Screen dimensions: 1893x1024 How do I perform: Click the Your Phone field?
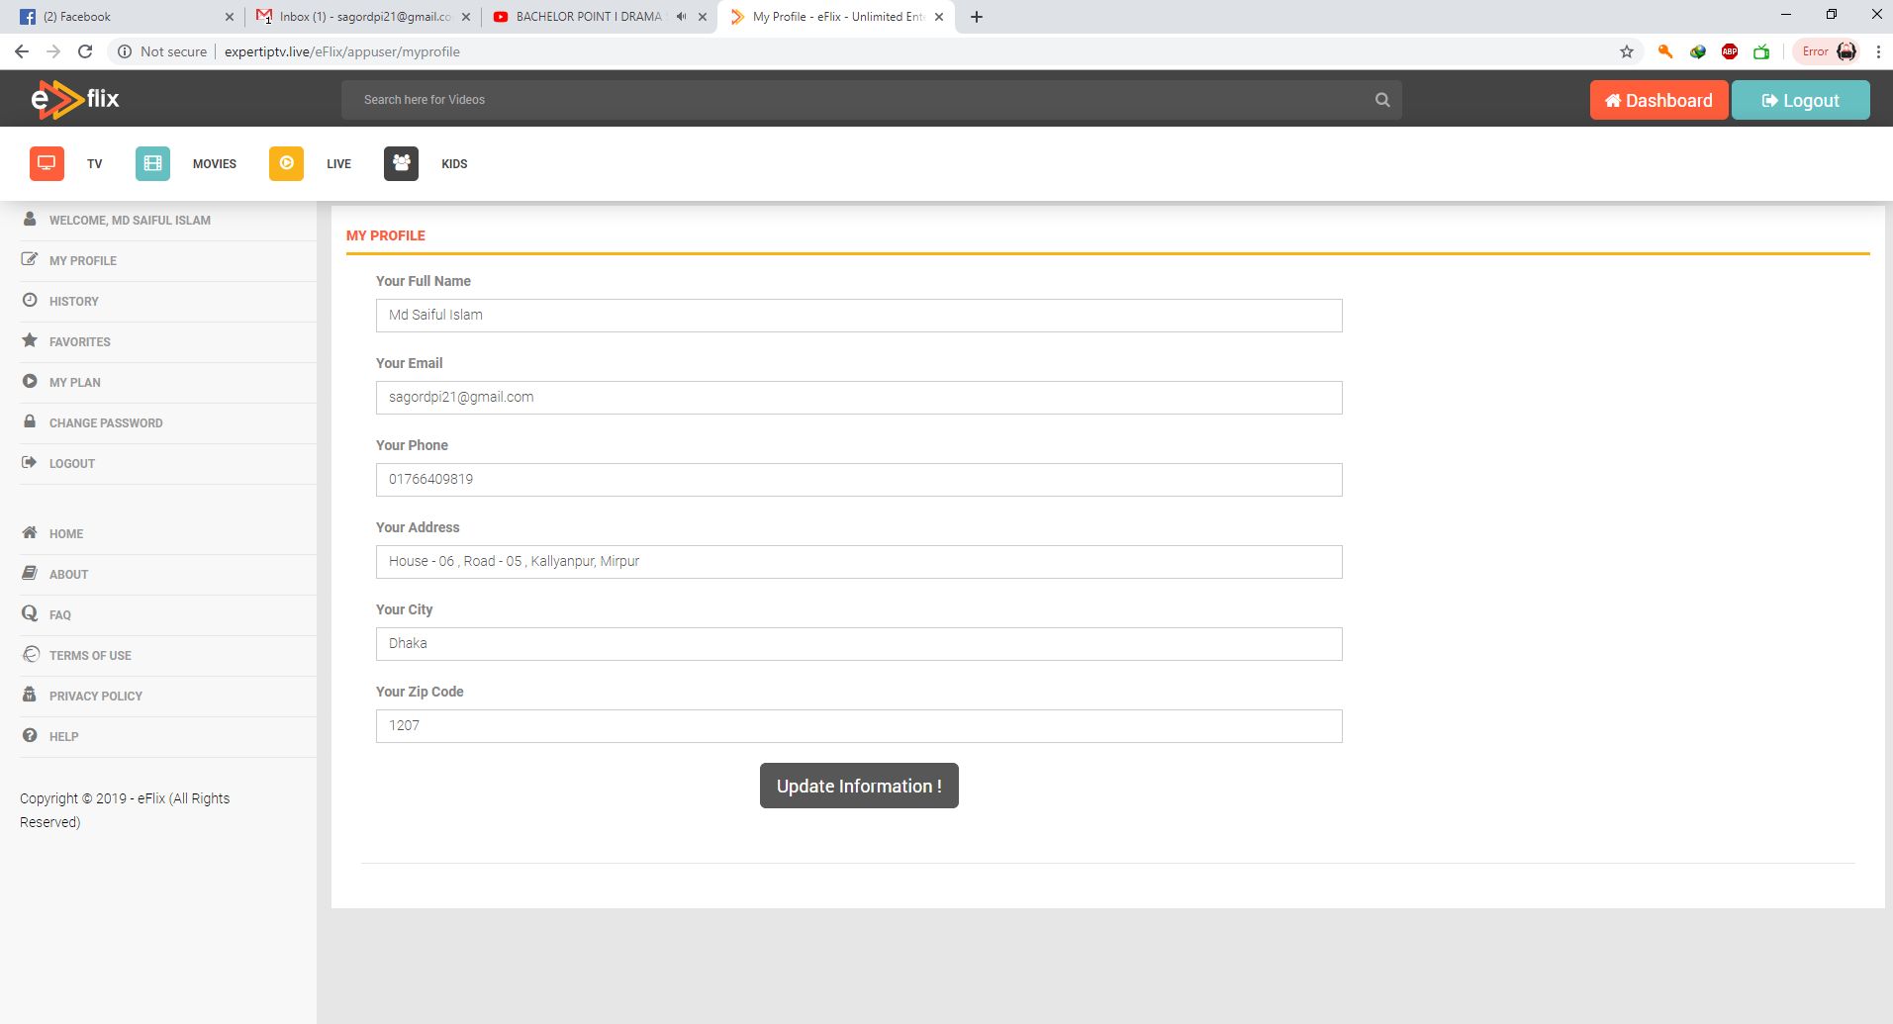tap(859, 480)
